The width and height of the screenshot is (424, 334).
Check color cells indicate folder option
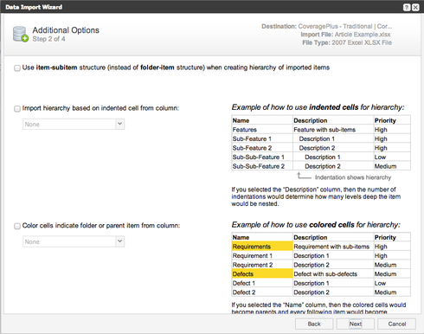[17, 226]
